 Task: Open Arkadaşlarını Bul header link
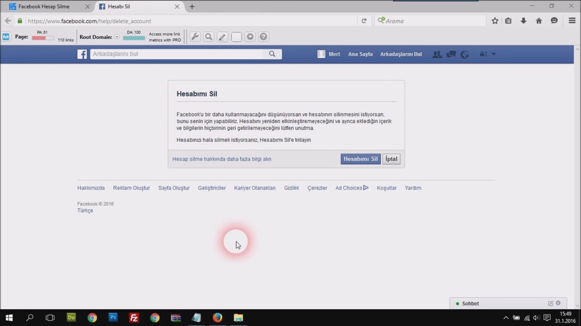coord(401,54)
